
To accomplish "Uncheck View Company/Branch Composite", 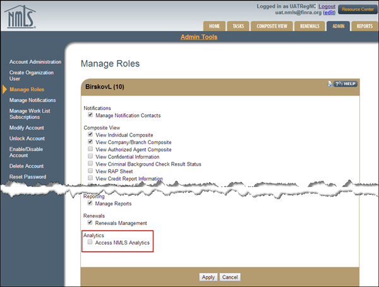I will click(90, 142).
